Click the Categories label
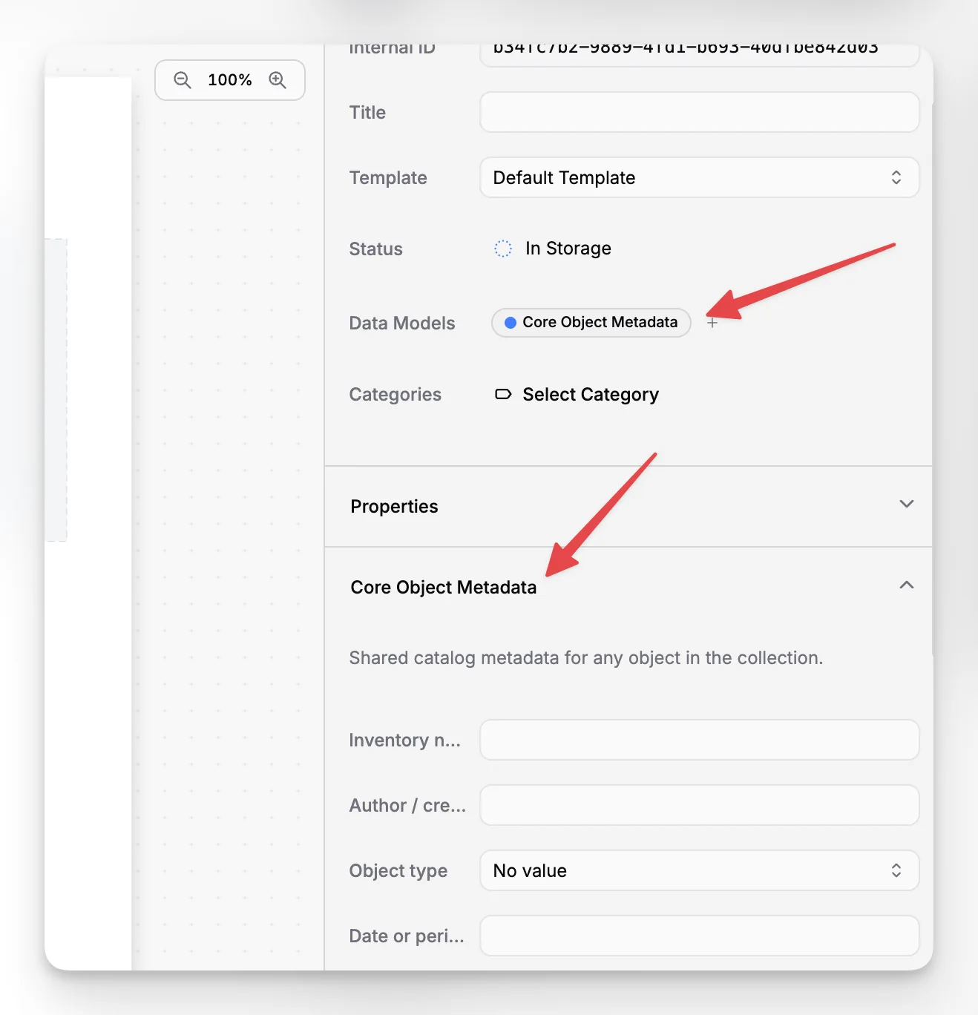978x1015 pixels. 395,395
